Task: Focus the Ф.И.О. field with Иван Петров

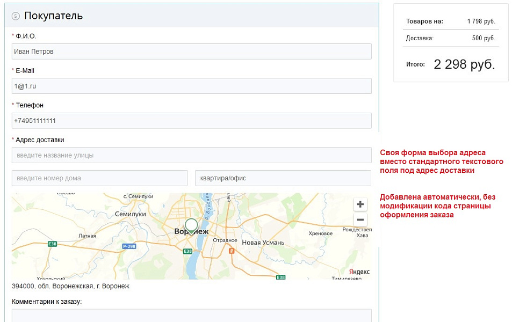Action: point(191,52)
